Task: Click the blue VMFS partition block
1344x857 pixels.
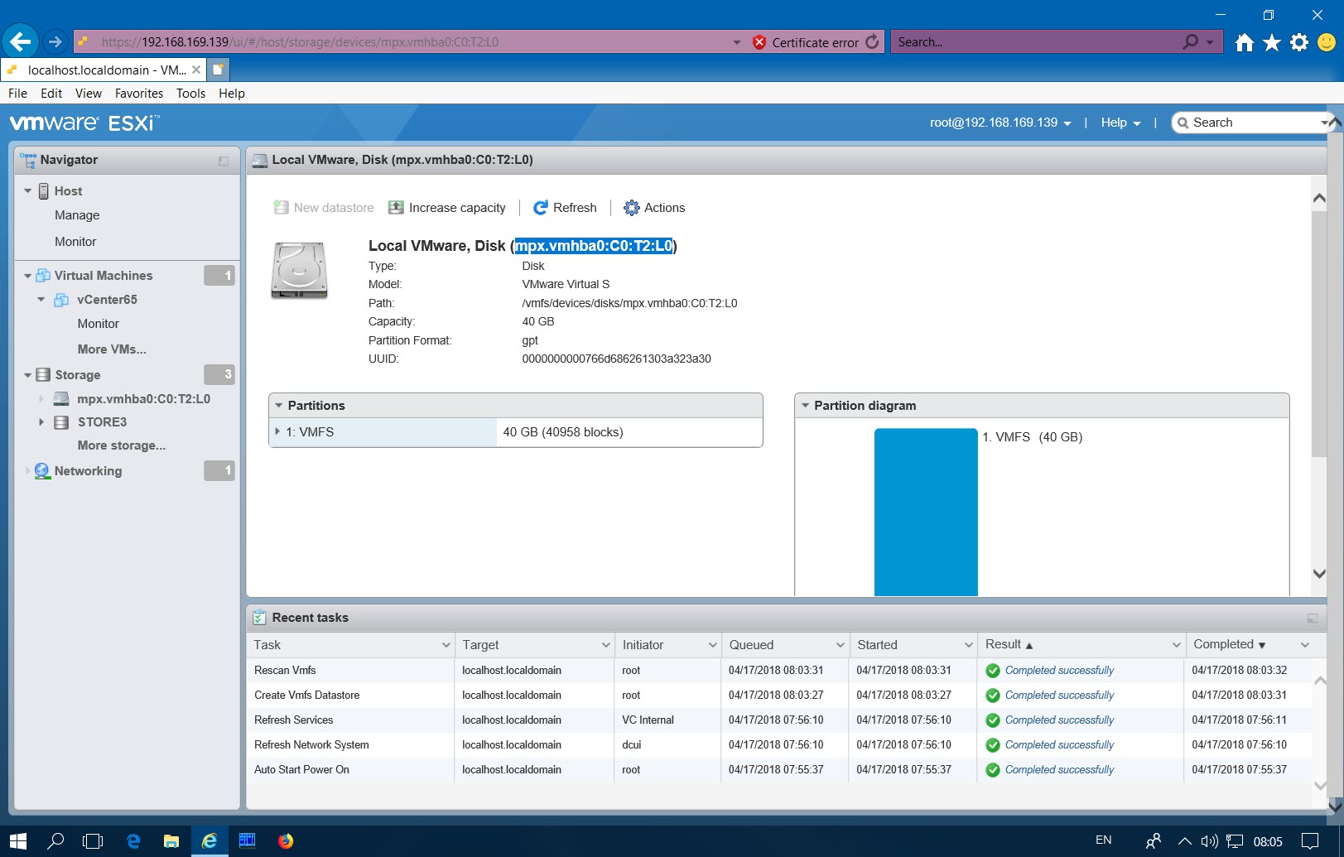Action: pyautogui.click(x=925, y=511)
